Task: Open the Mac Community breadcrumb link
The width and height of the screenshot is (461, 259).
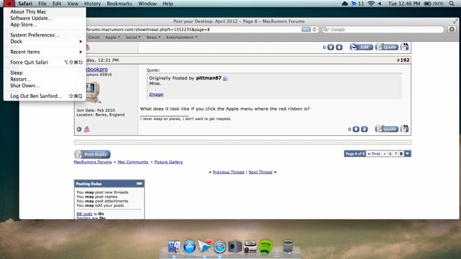Action: [x=133, y=162]
